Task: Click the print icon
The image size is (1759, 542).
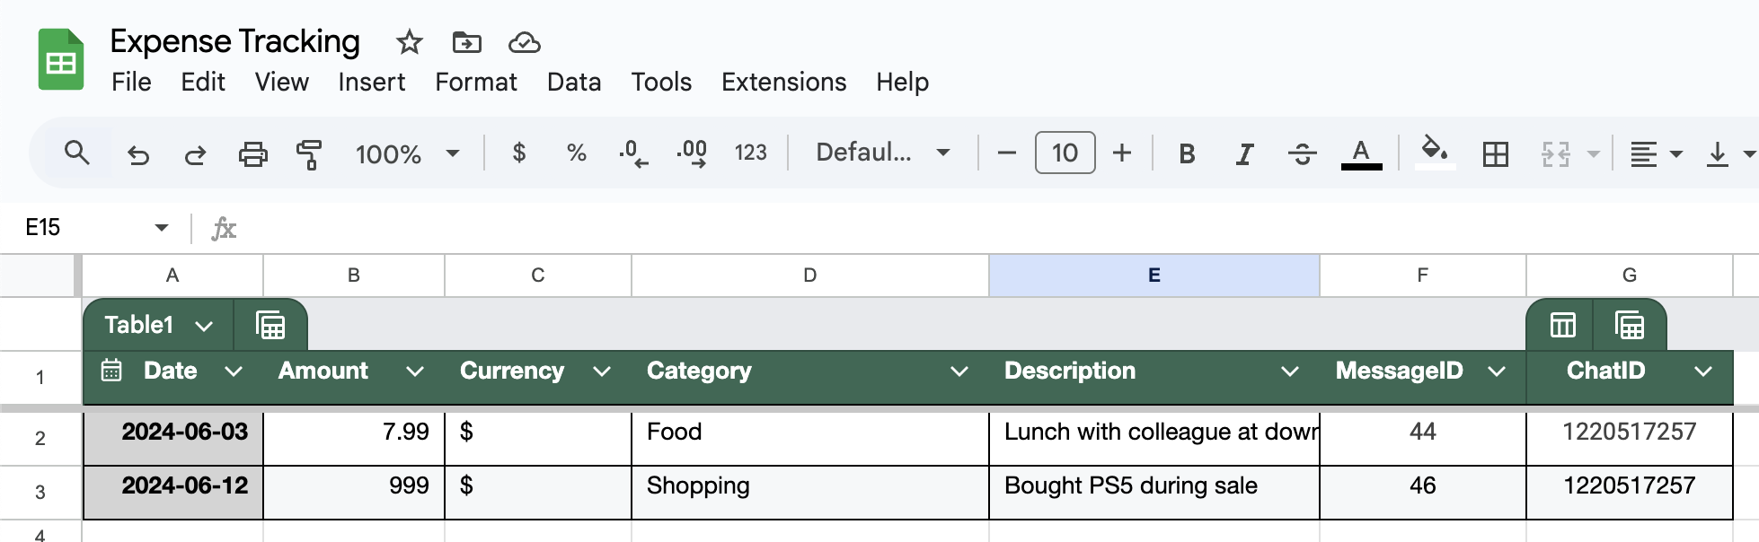Action: point(252,154)
